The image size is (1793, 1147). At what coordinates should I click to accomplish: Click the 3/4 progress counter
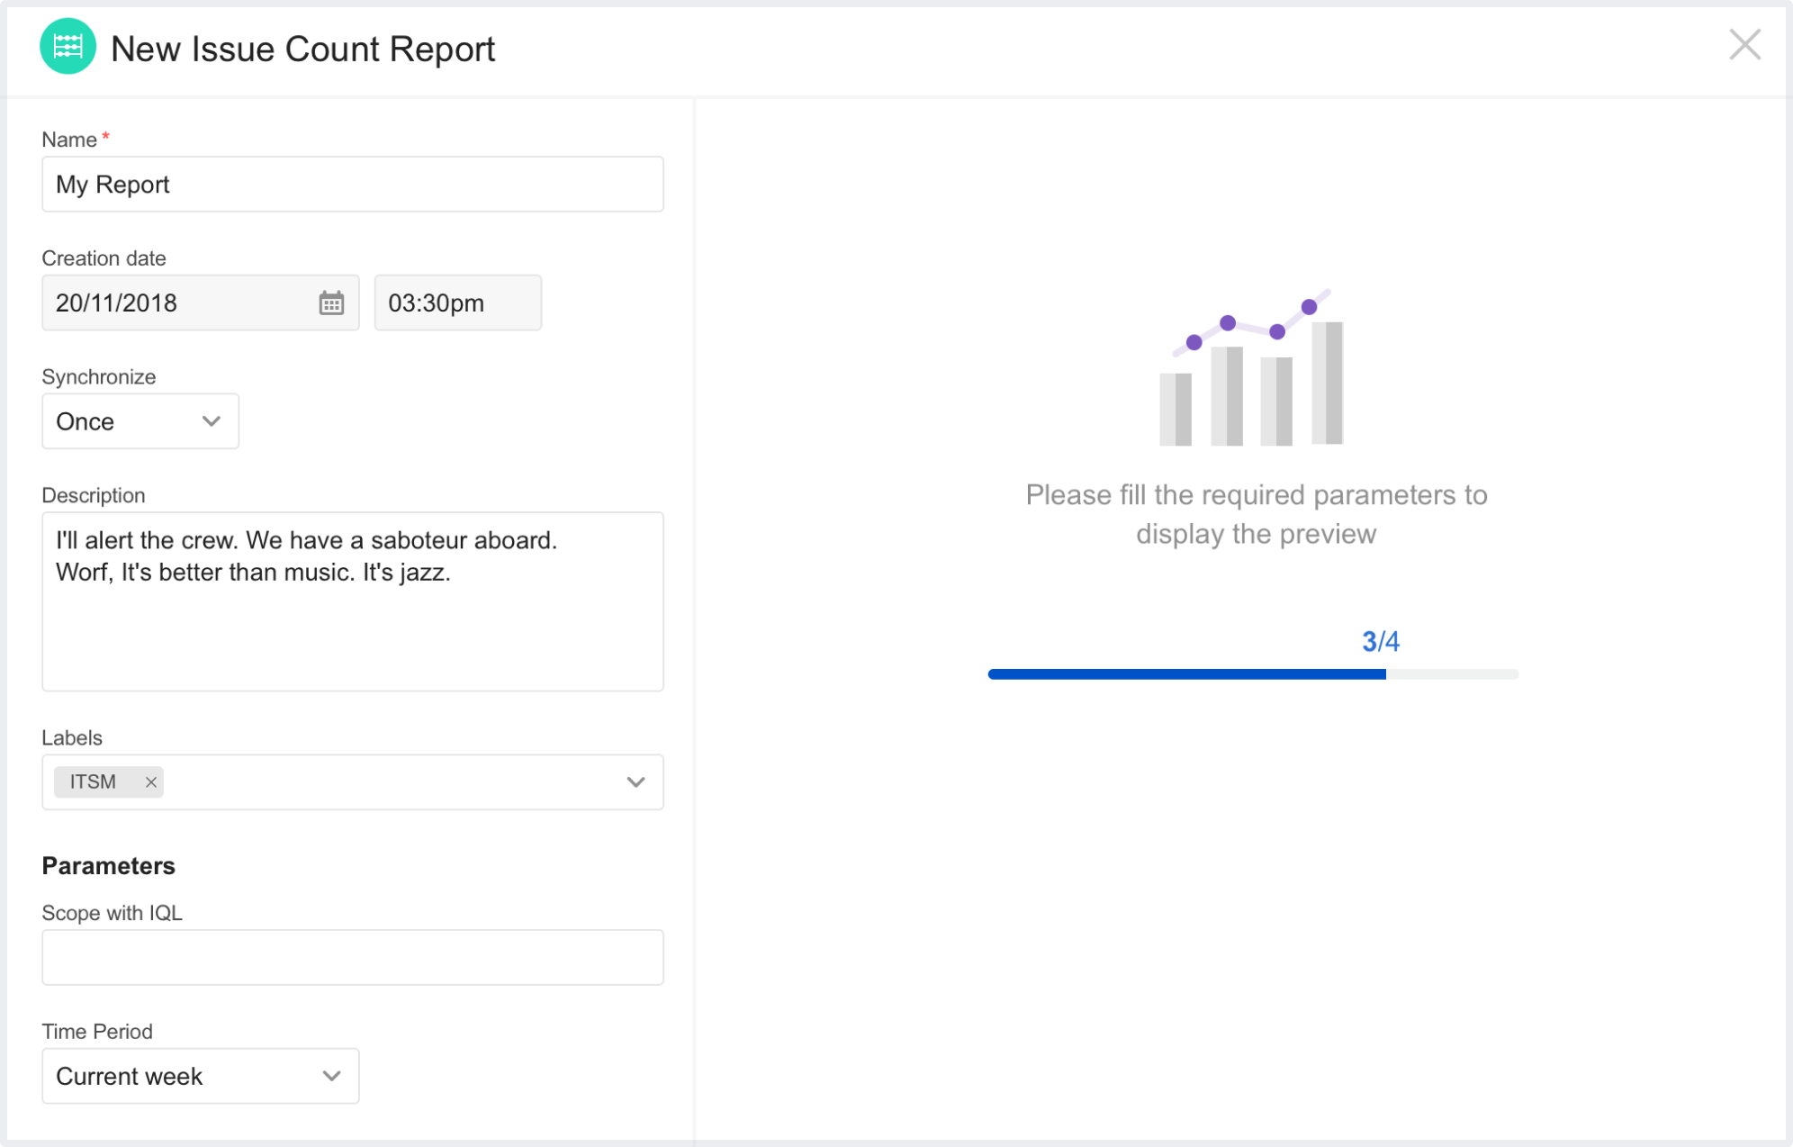1380,642
